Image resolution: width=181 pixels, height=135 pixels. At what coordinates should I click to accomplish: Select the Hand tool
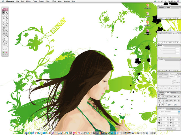(4, 44)
